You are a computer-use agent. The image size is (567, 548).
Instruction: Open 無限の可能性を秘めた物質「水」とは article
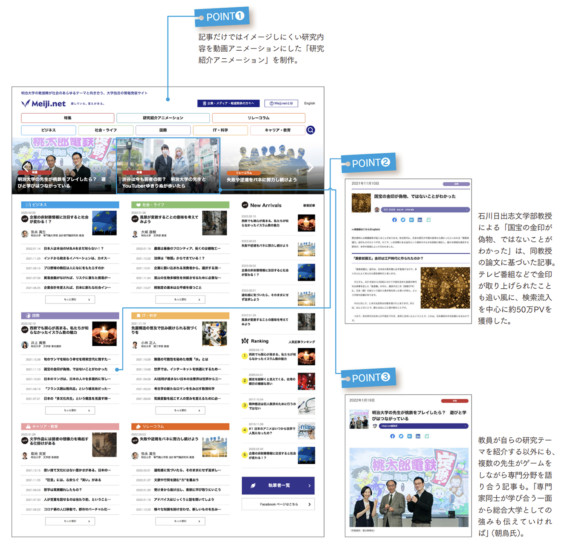point(180,359)
